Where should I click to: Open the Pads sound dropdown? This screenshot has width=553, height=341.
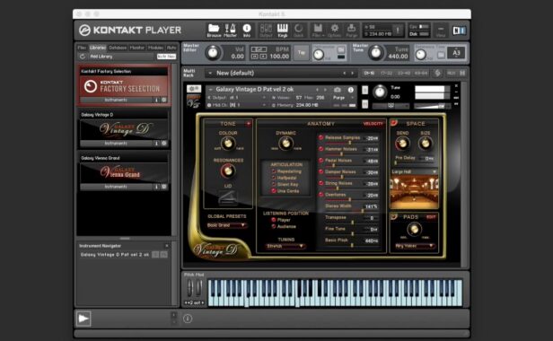point(414,246)
